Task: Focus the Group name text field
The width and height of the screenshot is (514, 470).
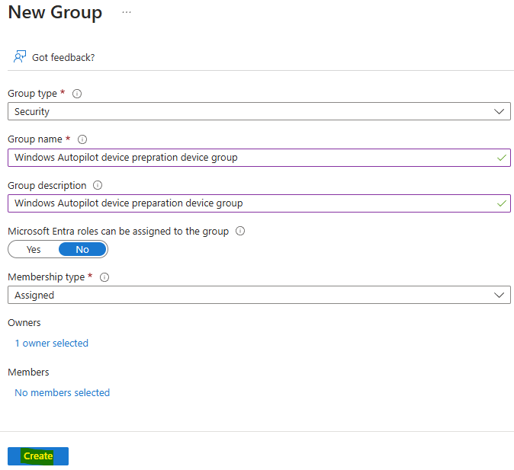Action: coord(259,158)
